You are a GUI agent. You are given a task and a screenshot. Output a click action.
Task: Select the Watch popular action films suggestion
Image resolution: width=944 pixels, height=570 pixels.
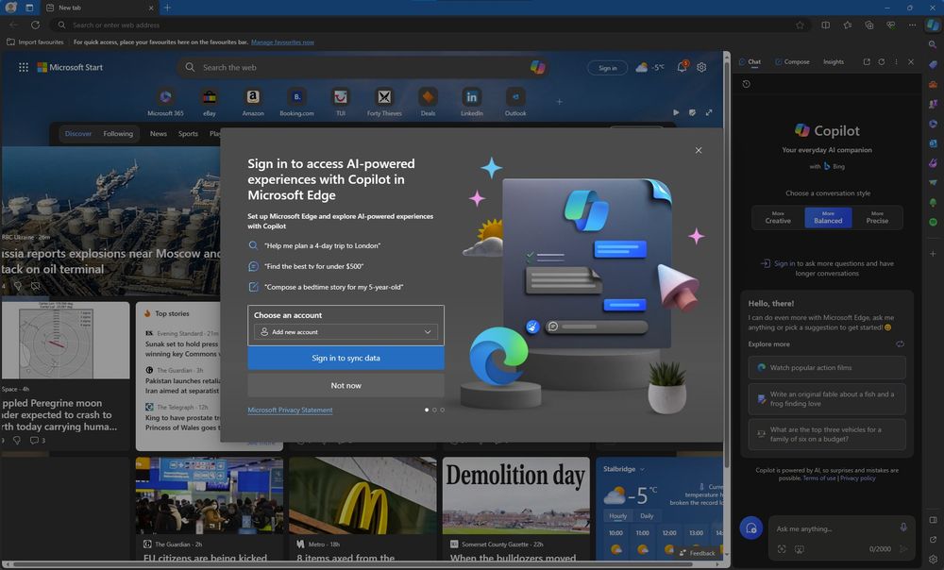tap(827, 367)
